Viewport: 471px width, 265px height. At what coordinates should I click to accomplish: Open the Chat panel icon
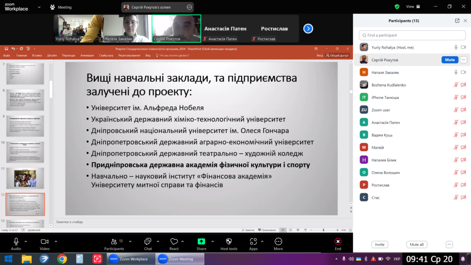(148, 242)
